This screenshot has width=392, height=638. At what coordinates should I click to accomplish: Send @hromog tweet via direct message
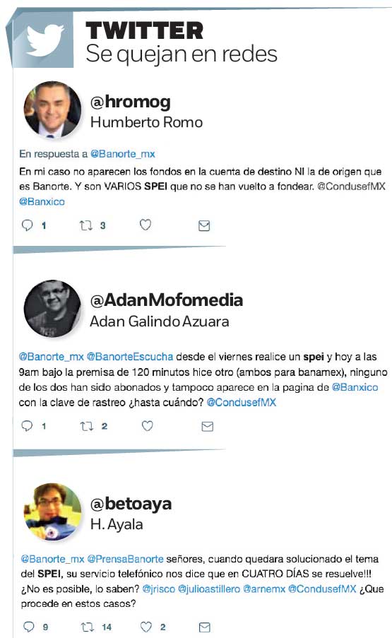point(204,226)
